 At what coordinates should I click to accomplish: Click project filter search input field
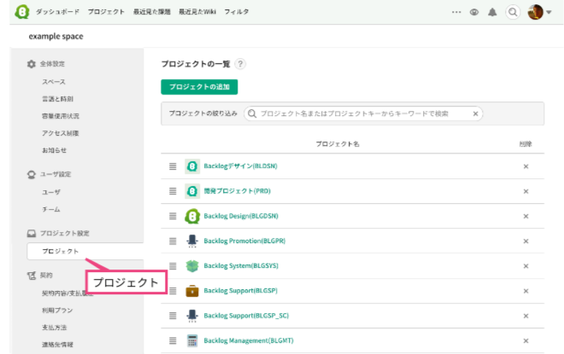pos(363,113)
